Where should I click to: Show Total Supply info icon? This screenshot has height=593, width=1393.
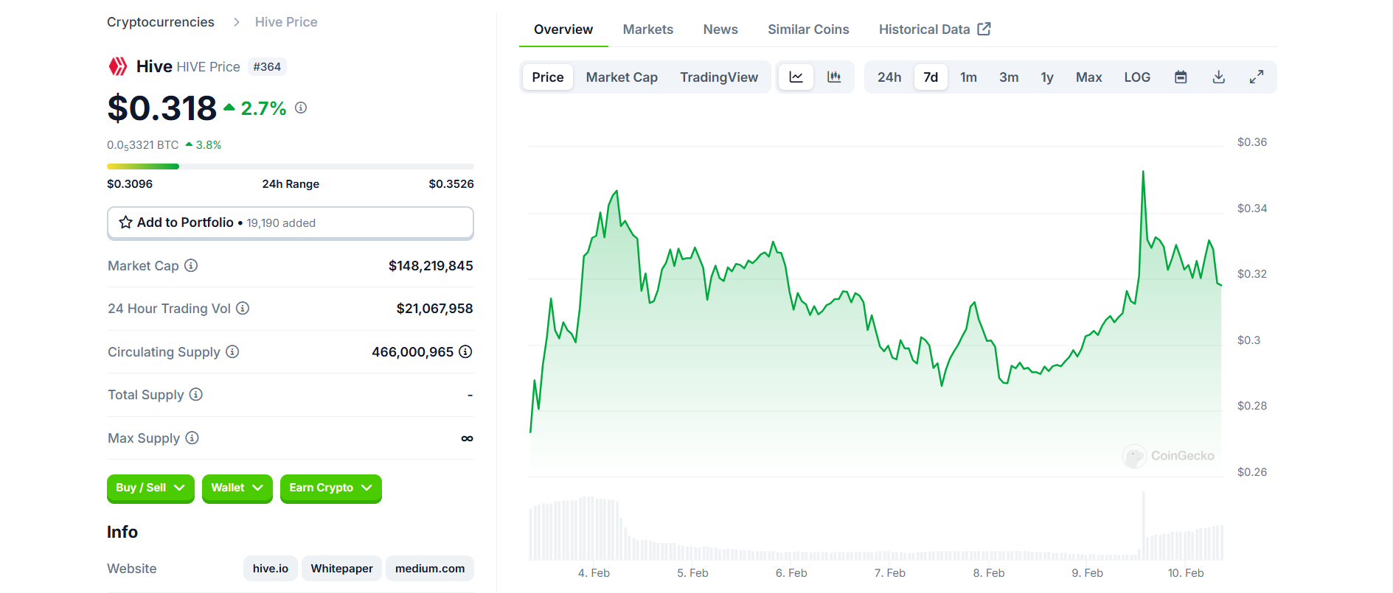195,394
